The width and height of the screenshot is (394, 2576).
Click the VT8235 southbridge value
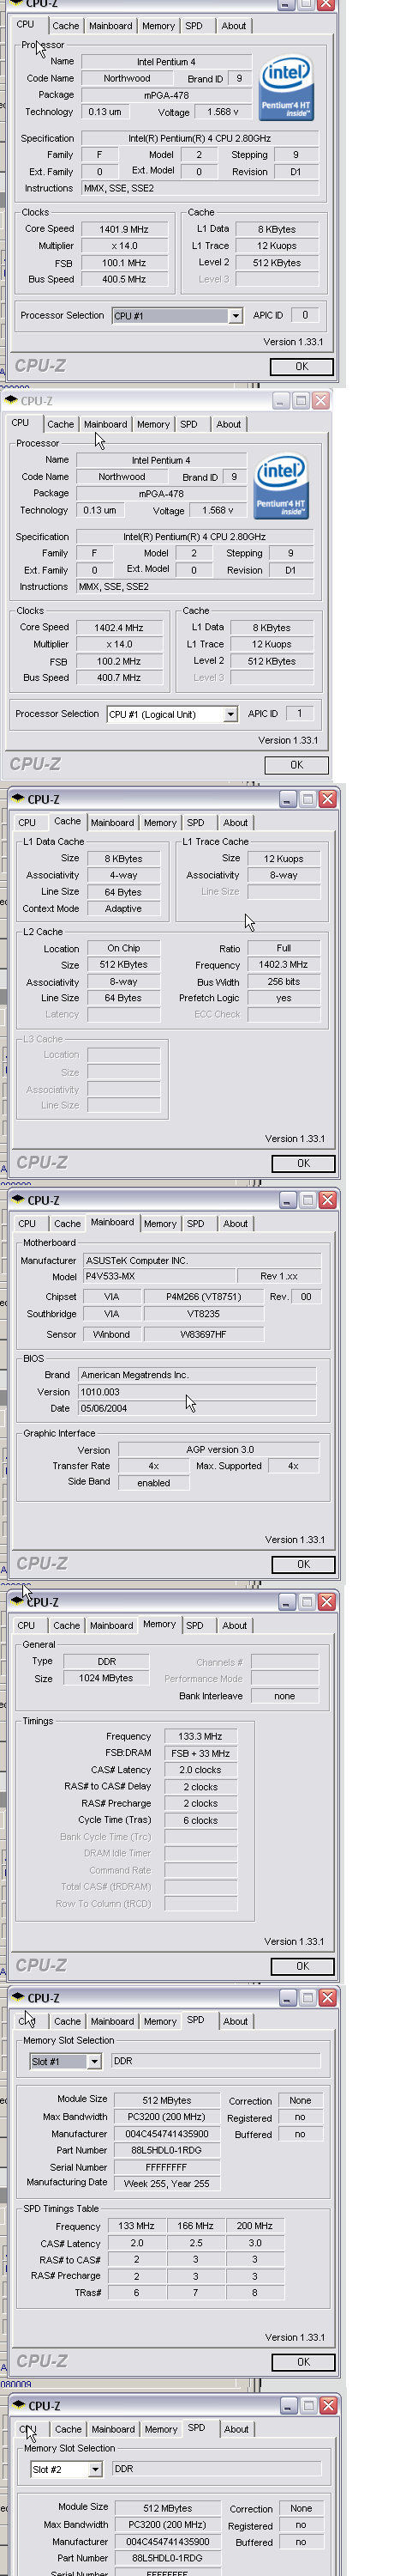point(204,1315)
